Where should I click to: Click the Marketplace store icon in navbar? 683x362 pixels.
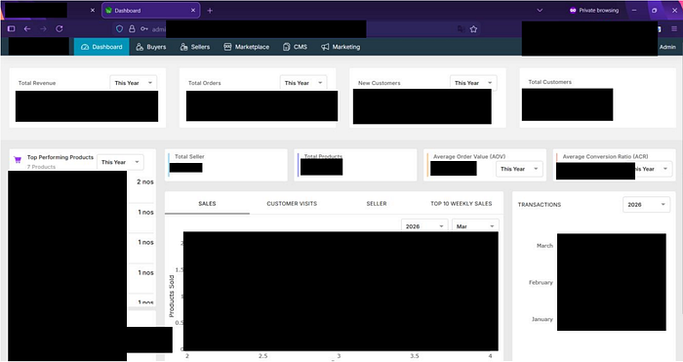(227, 47)
